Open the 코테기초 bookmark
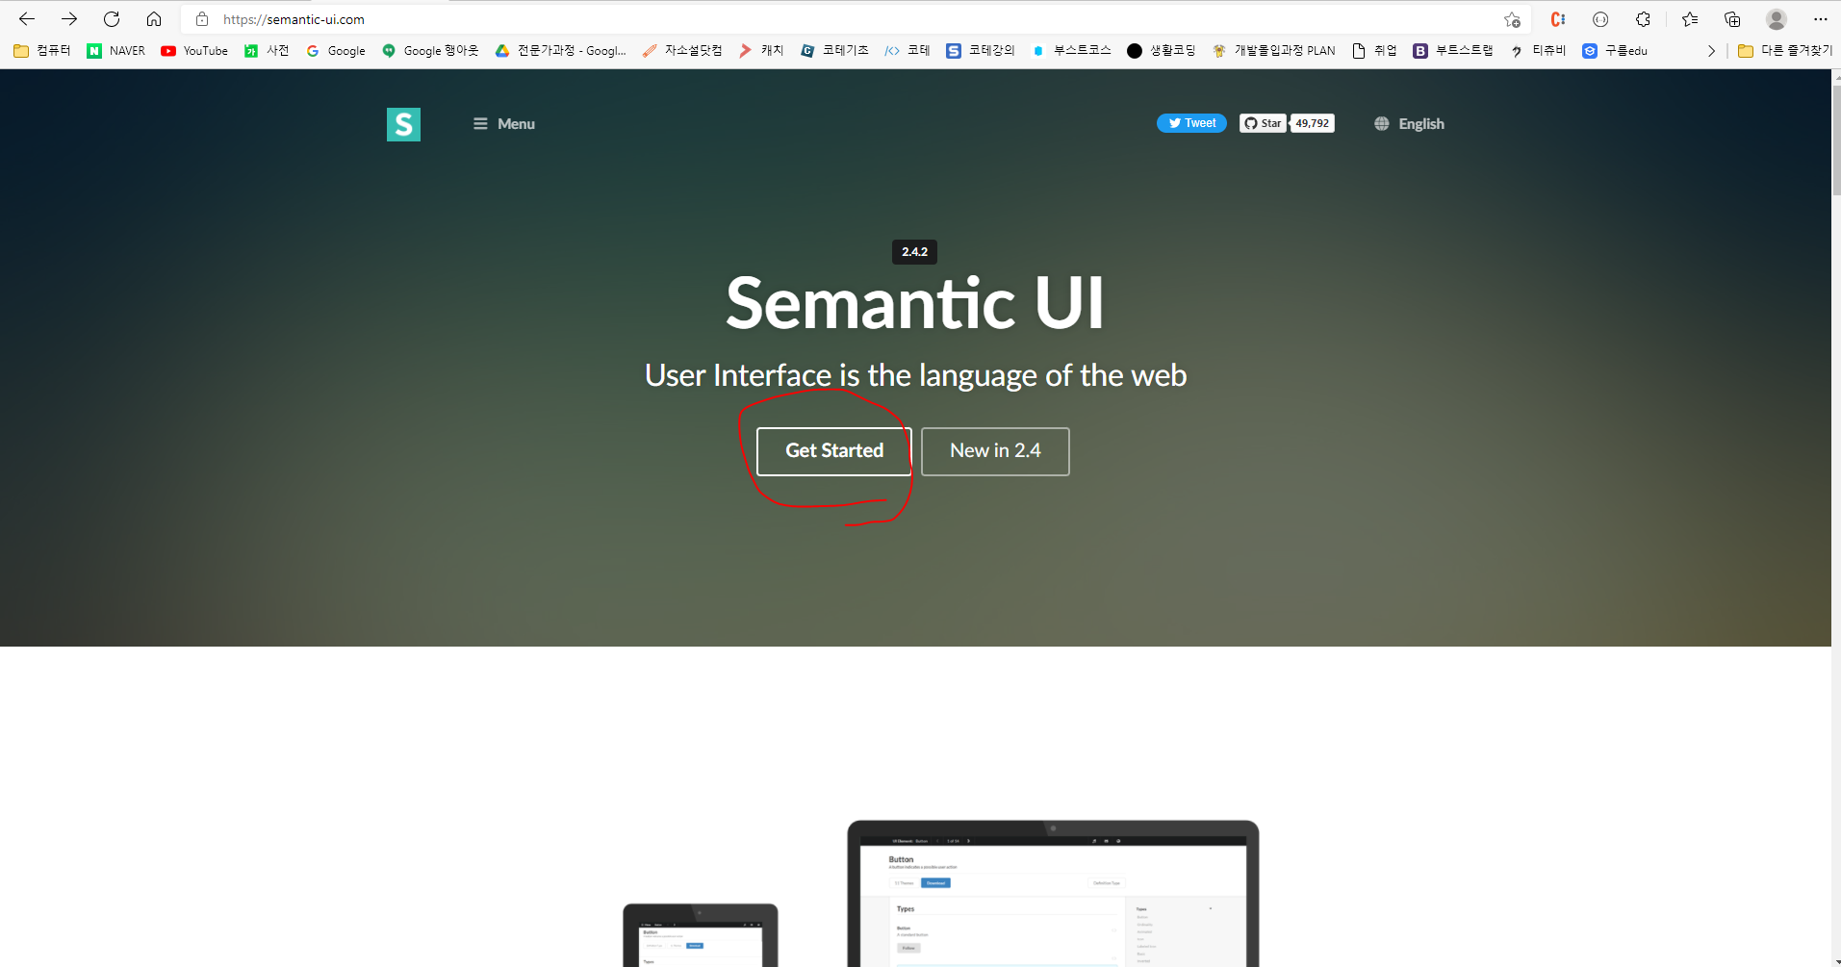The width and height of the screenshot is (1841, 967). click(x=834, y=51)
